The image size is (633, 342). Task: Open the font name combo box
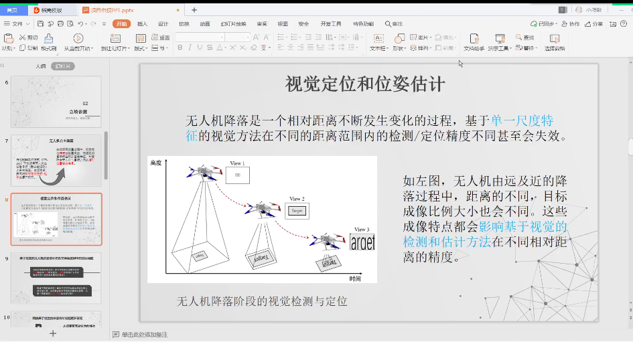point(209,37)
